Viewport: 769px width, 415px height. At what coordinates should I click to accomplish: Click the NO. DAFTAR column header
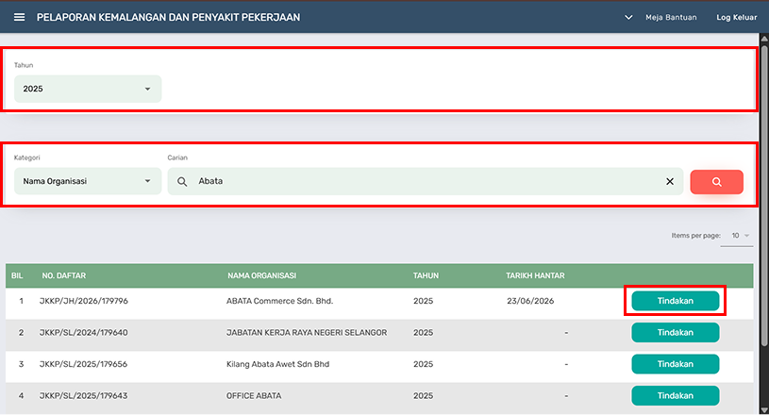[64, 275]
